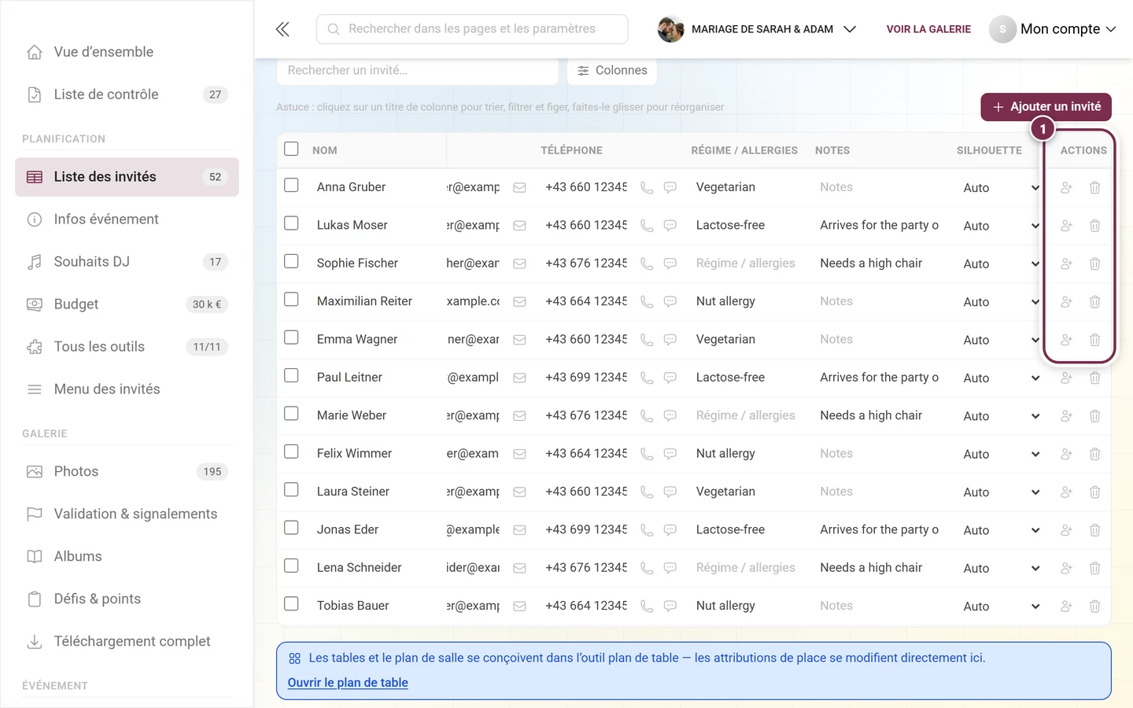Open Silhouette dropdown for Anna Gruber
This screenshot has height=708, width=1133.
point(1001,187)
